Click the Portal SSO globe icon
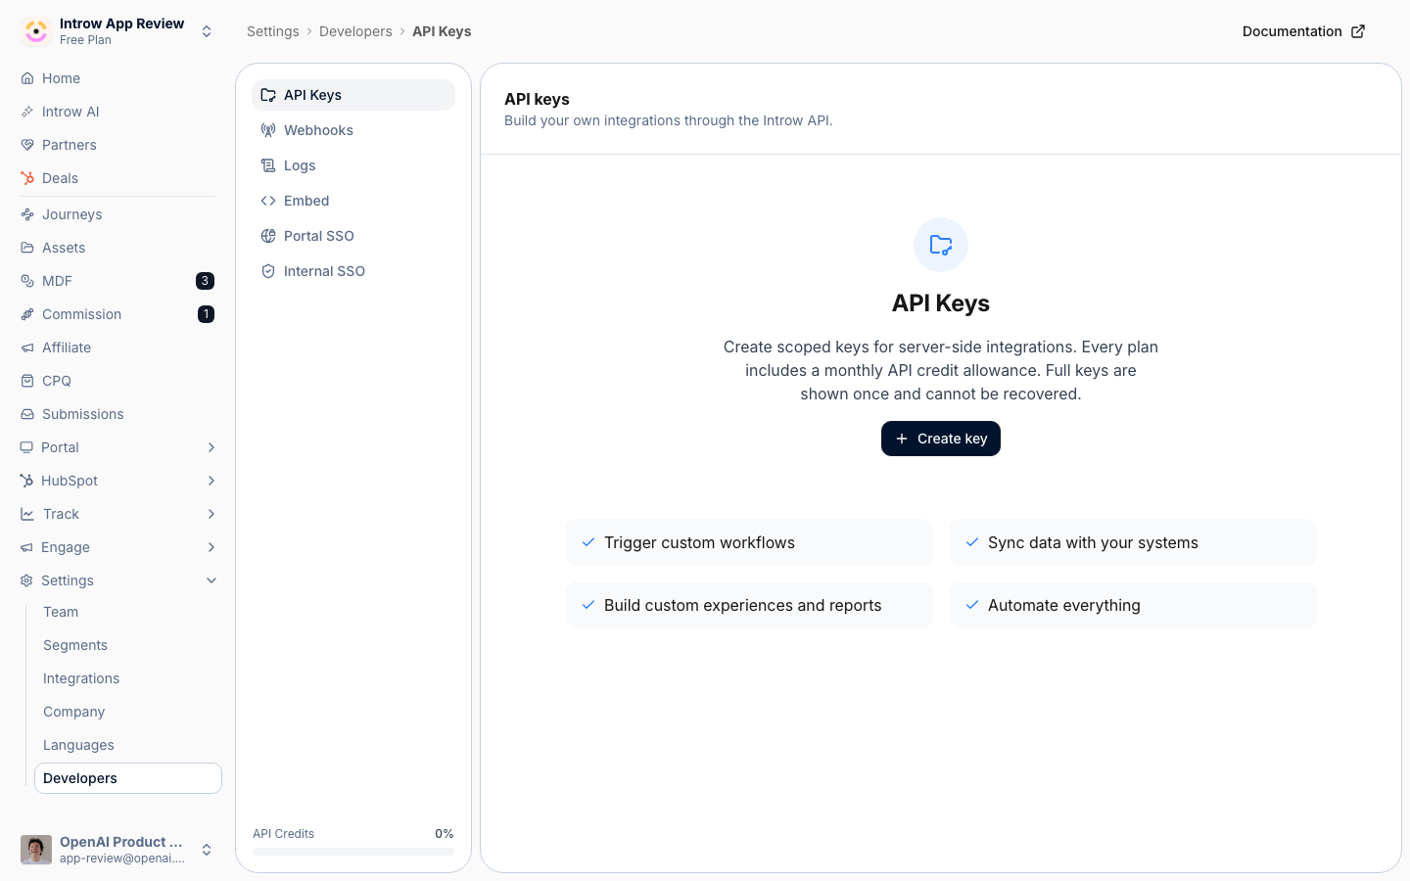The width and height of the screenshot is (1410, 881). [x=268, y=236]
